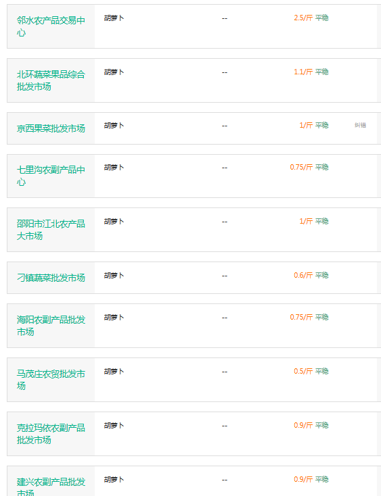This screenshot has width=381, height=496.
Task: Click 平稳 trend label in 克拉玛依 row
Action: (321, 425)
